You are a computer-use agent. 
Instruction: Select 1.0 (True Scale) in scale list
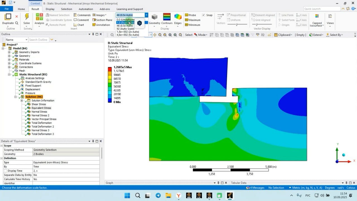pos(125,23)
